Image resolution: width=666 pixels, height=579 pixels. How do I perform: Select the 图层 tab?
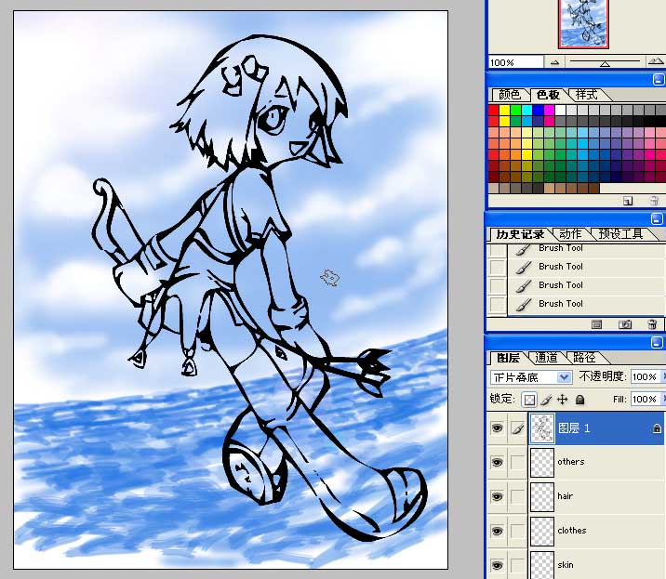tap(508, 358)
